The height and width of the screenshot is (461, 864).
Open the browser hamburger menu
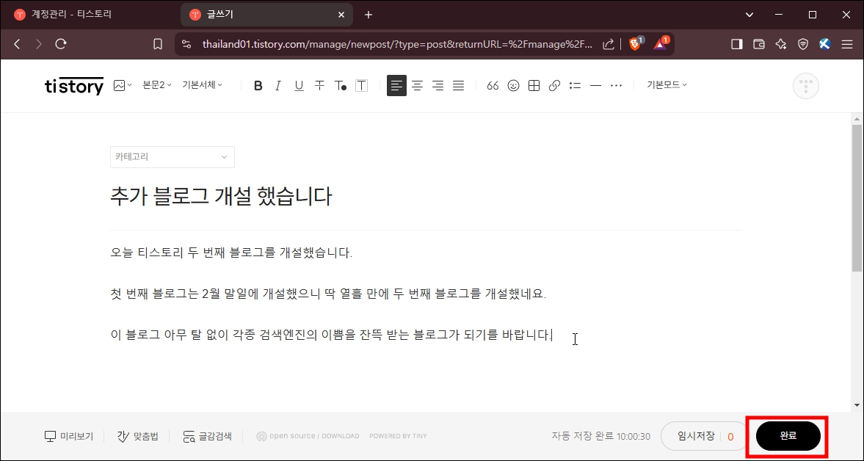pos(847,43)
